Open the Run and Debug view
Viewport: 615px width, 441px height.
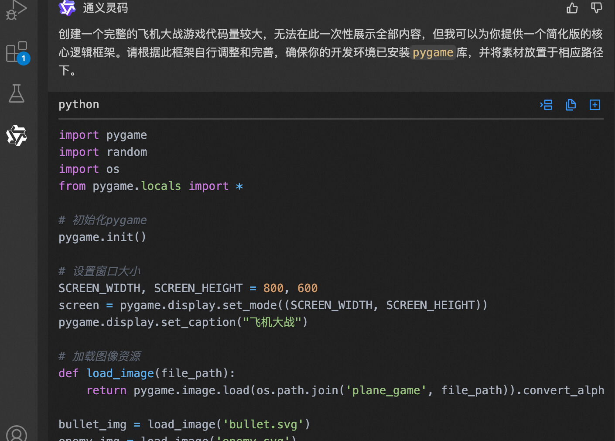[x=17, y=10]
